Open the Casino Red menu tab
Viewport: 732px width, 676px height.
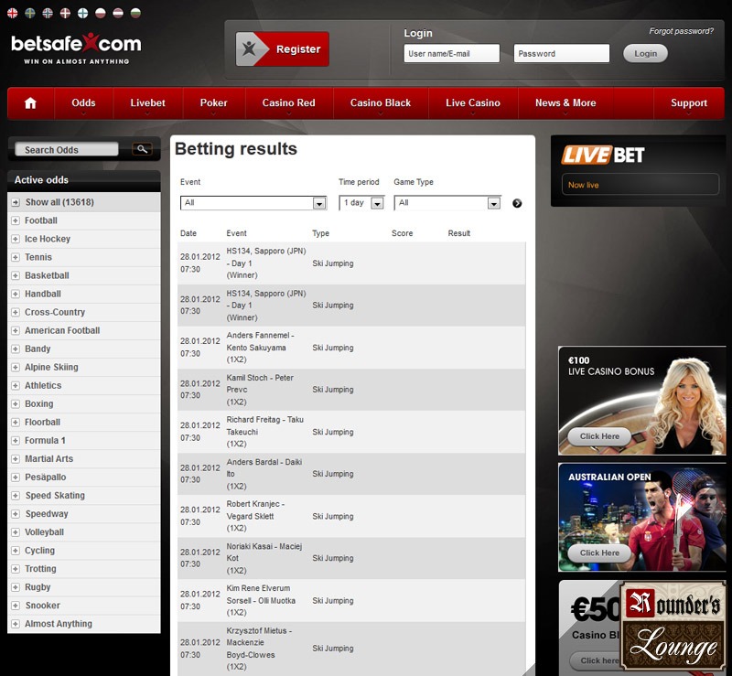click(288, 103)
